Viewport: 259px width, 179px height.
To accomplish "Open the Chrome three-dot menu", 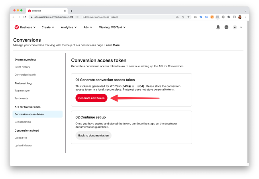I will pyautogui.click(x=245, y=17).
